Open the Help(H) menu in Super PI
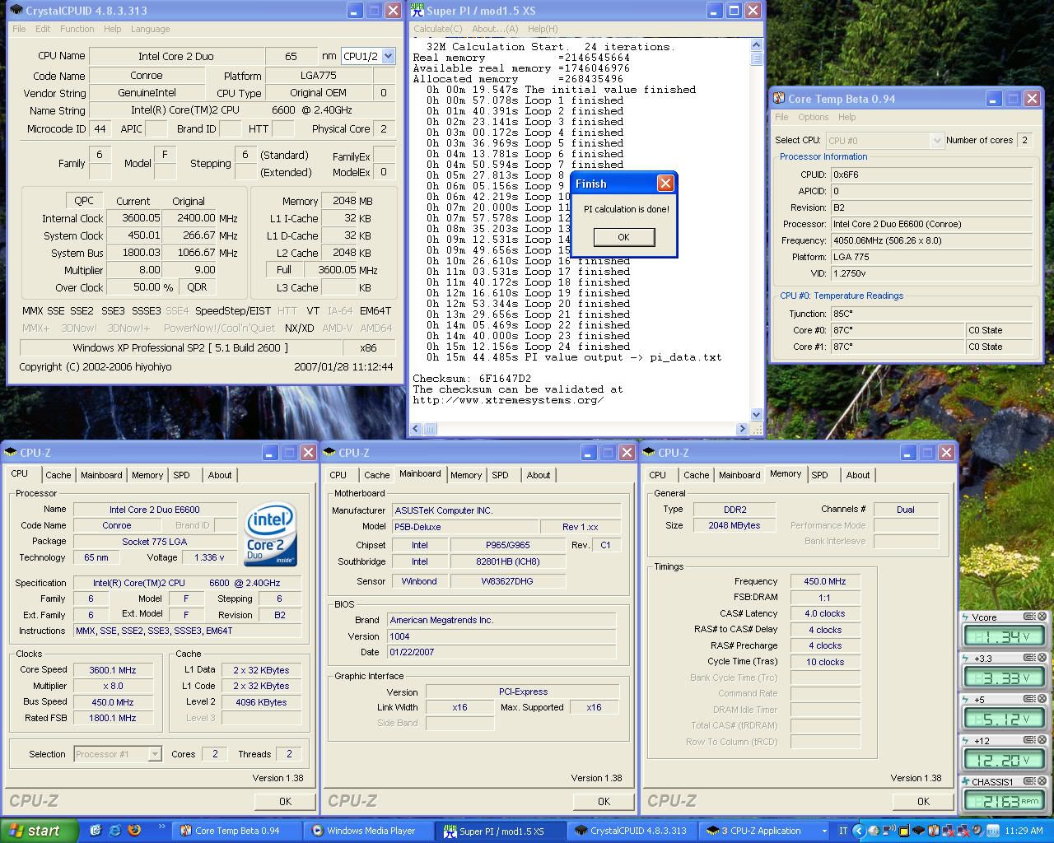Viewport: 1054px width, 843px height. point(542,29)
